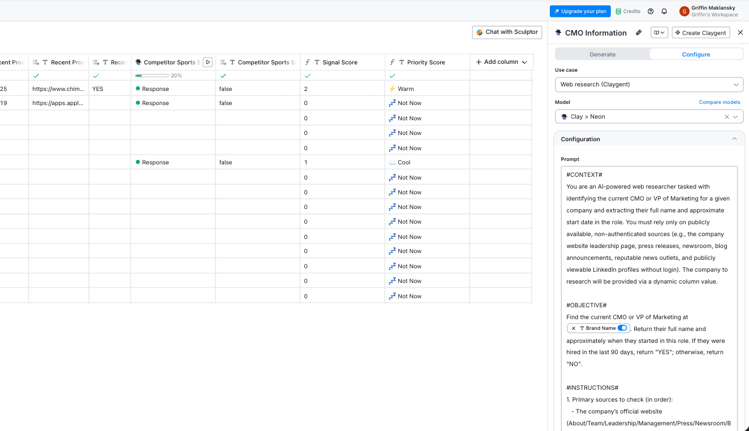Viewport: 749px width, 431px height.
Task: Click the run icon on Competitor Sports column header
Action: pos(208,62)
